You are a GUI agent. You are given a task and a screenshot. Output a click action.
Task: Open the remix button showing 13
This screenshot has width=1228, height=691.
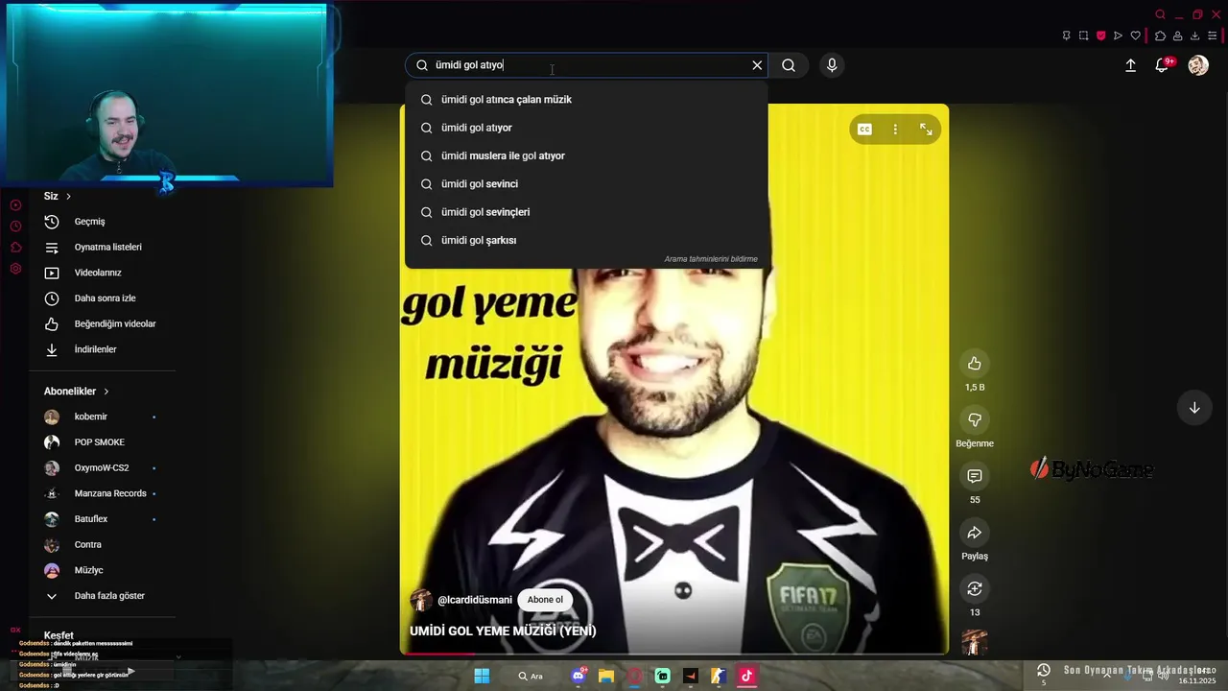[975, 588]
